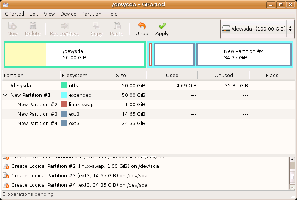Open the Help menu
The image size is (297, 200).
click(112, 14)
